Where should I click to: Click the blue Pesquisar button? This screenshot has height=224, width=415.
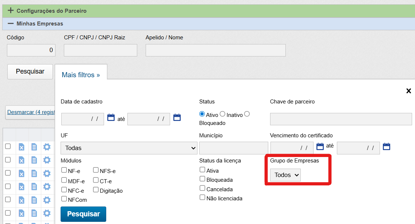pos(83,214)
